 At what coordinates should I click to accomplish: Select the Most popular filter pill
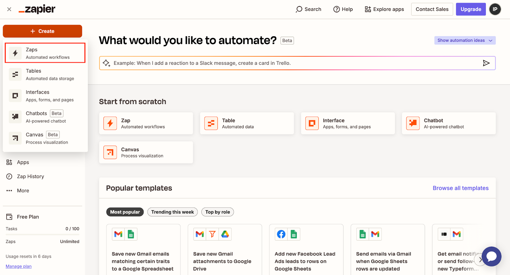[x=125, y=212]
